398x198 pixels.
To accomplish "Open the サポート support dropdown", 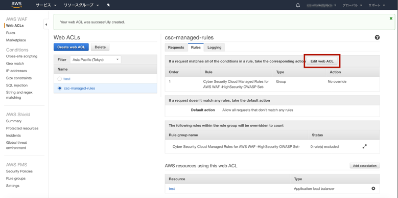I will [377, 5].
